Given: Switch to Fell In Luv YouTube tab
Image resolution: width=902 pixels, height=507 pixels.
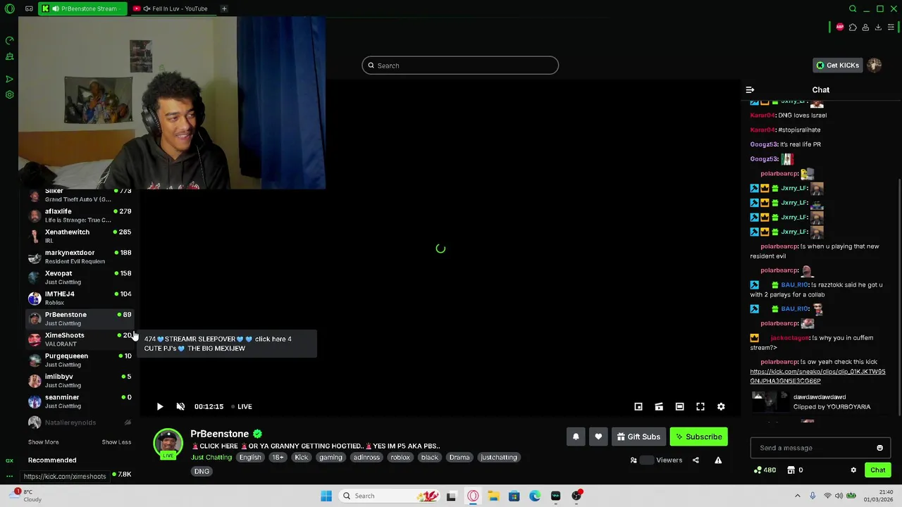Looking at the screenshot, I should [x=173, y=8].
